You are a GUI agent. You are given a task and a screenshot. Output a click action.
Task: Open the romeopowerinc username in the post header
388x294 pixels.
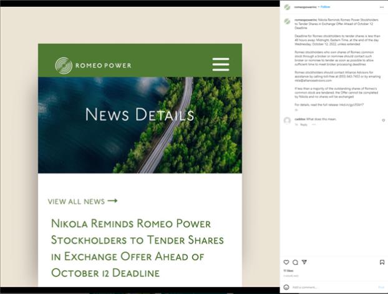click(x=305, y=7)
